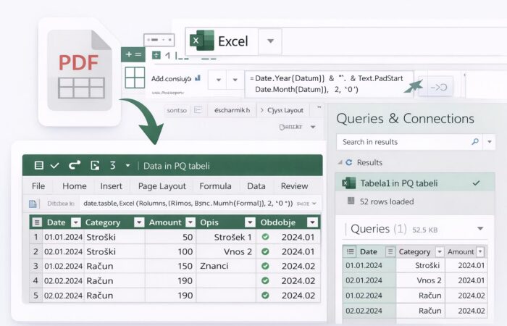Collapse the Queries (1) section arrow
Viewport: 507px width, 326px height.
480,229
